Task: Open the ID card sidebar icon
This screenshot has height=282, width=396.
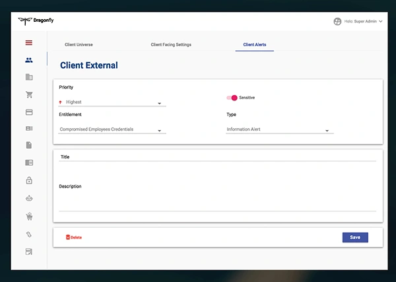Action: click(29, 129)
